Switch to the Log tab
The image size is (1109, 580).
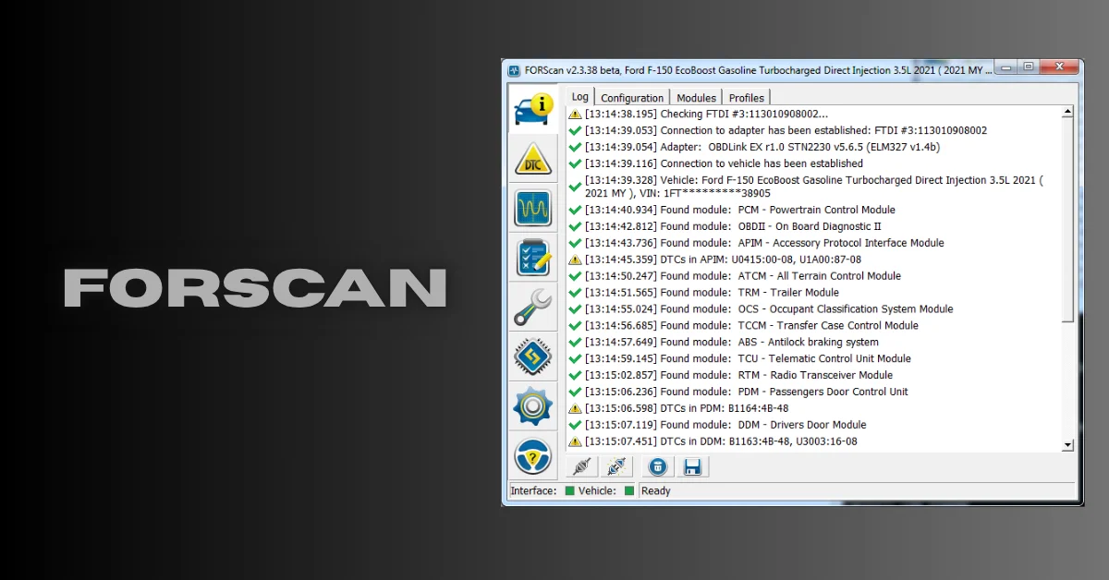pos(579,96)
